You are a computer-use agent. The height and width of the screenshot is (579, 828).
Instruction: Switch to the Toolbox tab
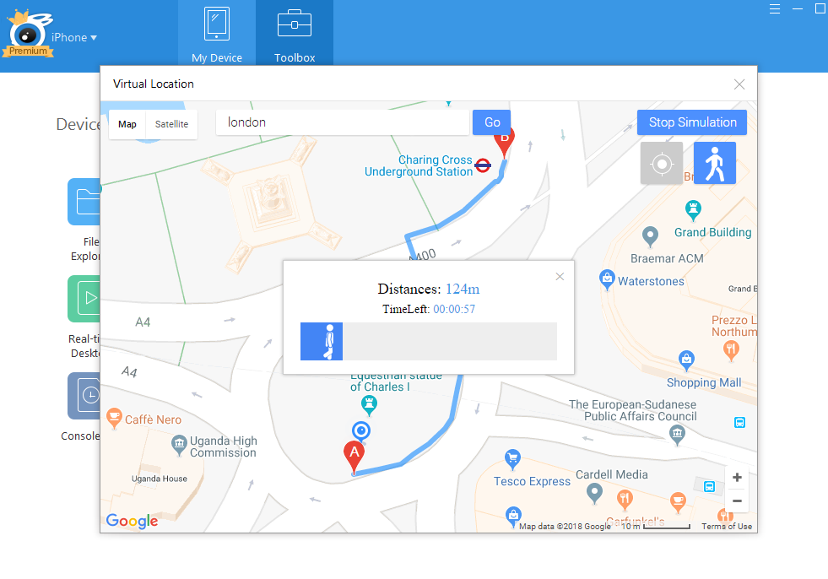[x=295, y=36]
